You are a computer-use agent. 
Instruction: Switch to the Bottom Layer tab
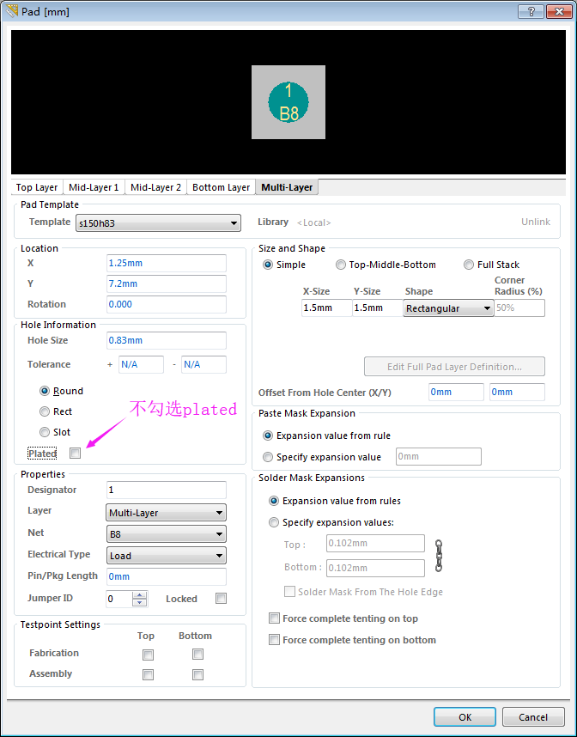click(221, 187)
